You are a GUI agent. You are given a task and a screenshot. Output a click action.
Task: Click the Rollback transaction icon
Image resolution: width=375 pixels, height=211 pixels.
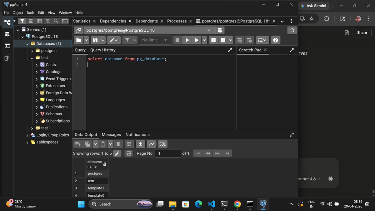249,40
